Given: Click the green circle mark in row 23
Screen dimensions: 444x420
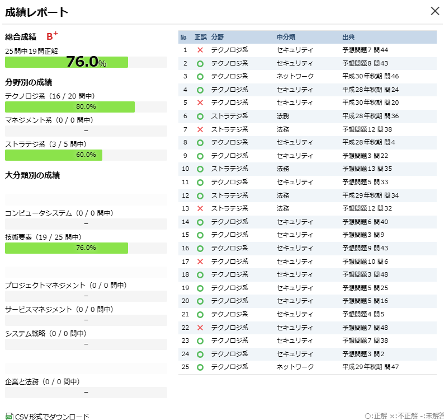Looking at the screenshot, I should pyautogui.click(x=200, y=341).
